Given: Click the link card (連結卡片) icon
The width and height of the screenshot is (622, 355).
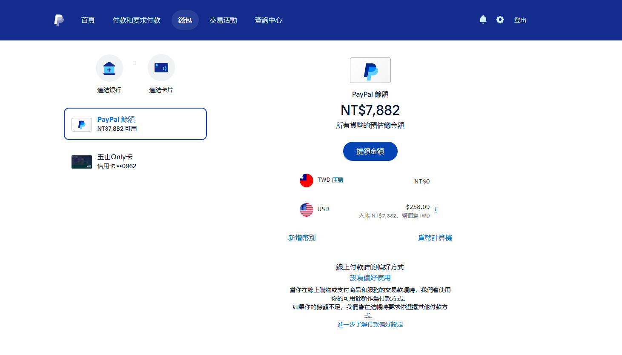Looking at the screenshot, I should click(161, 68).
